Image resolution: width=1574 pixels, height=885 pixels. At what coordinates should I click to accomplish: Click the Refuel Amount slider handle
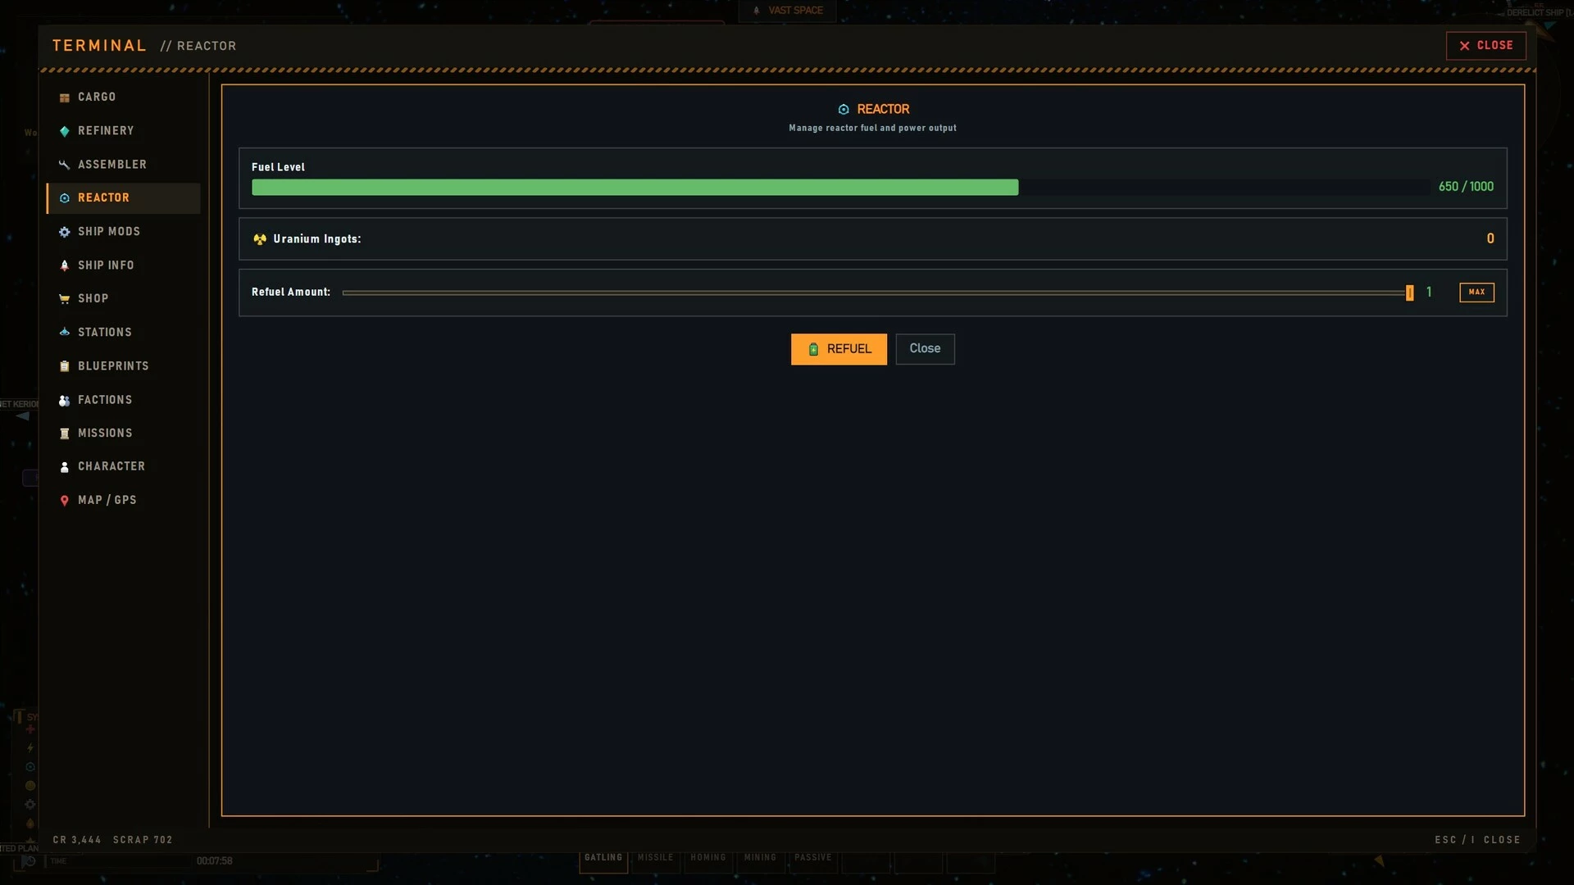(1410, 293)
